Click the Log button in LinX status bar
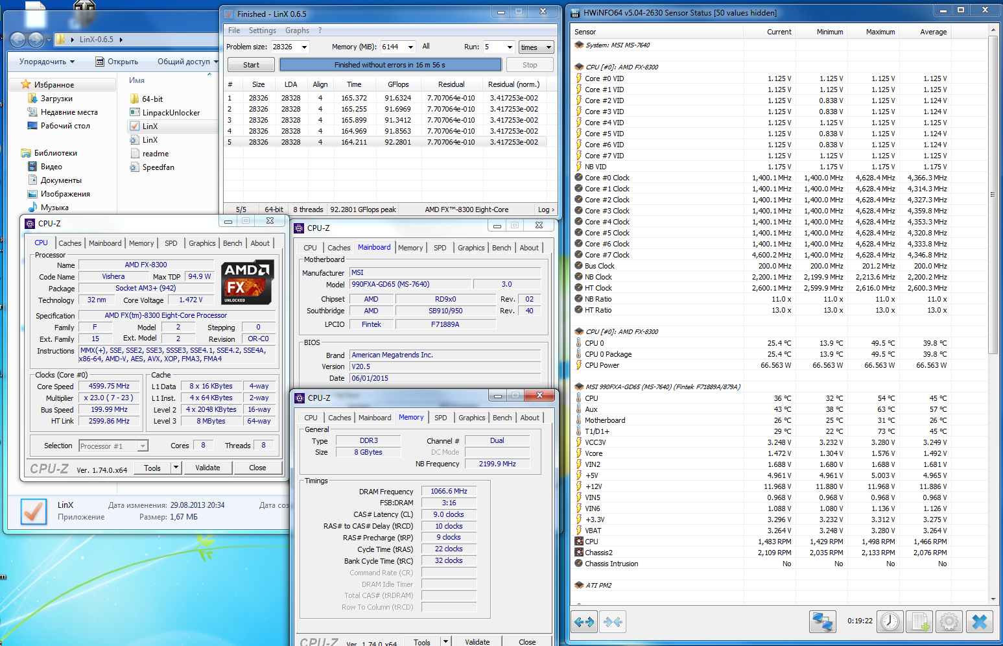This screenshot has width=1003, height=646. tap(546, 209)
